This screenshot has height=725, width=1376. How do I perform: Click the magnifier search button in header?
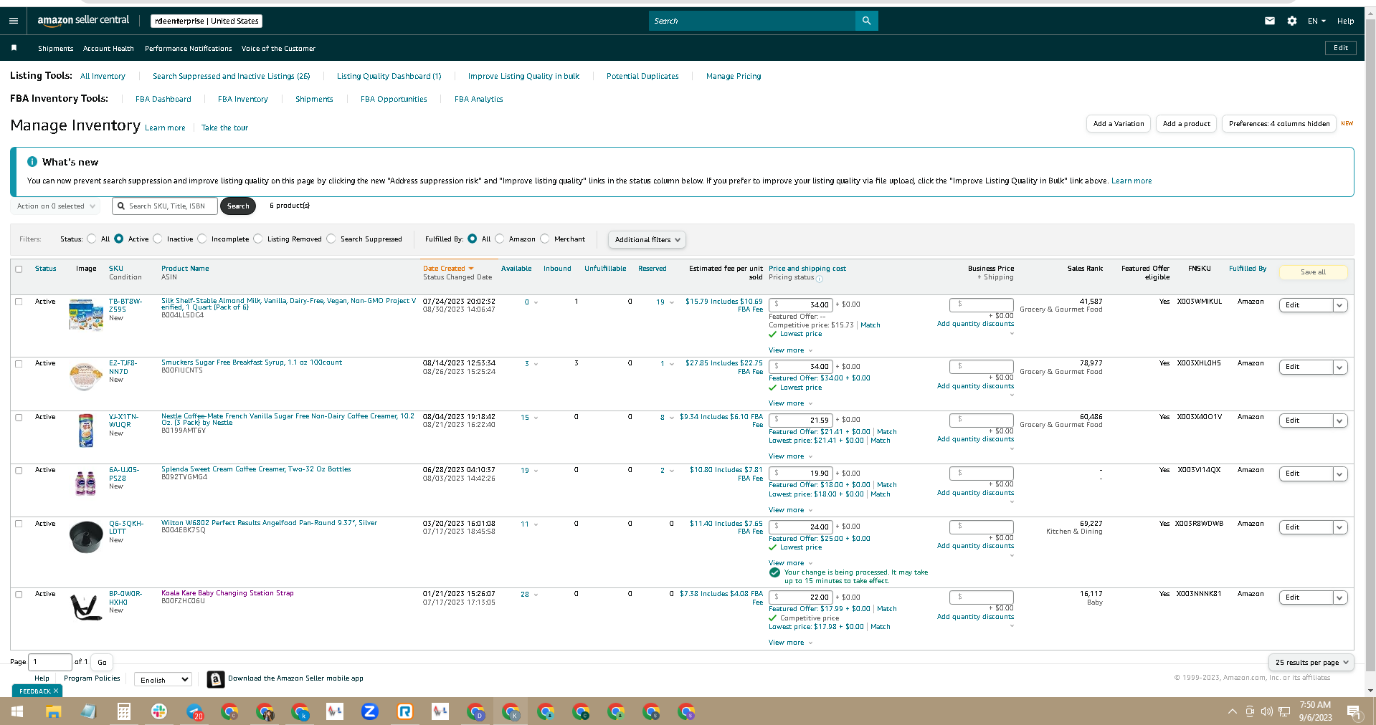(866, 21)
